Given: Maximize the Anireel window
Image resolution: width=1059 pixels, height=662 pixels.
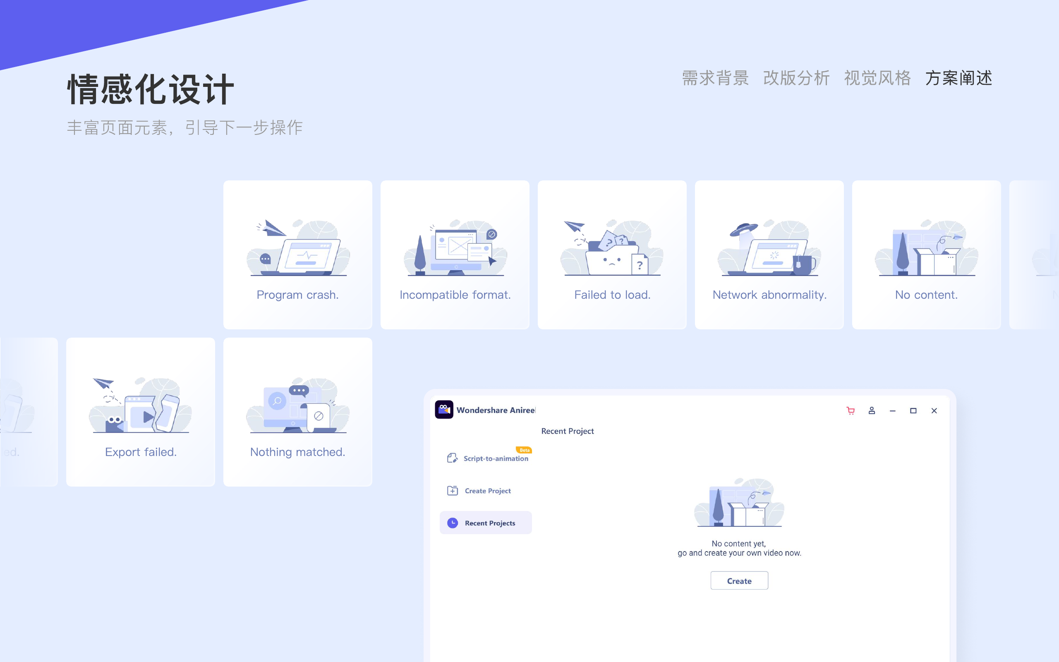Looking at the screenshot, I should coord(913,411).
